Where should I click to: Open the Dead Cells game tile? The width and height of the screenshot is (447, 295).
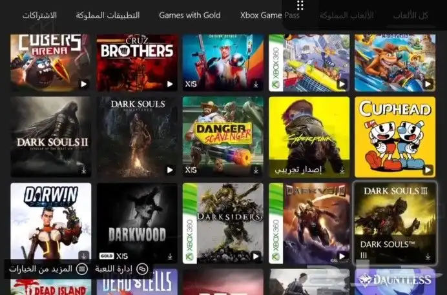[x=137, y=282]
